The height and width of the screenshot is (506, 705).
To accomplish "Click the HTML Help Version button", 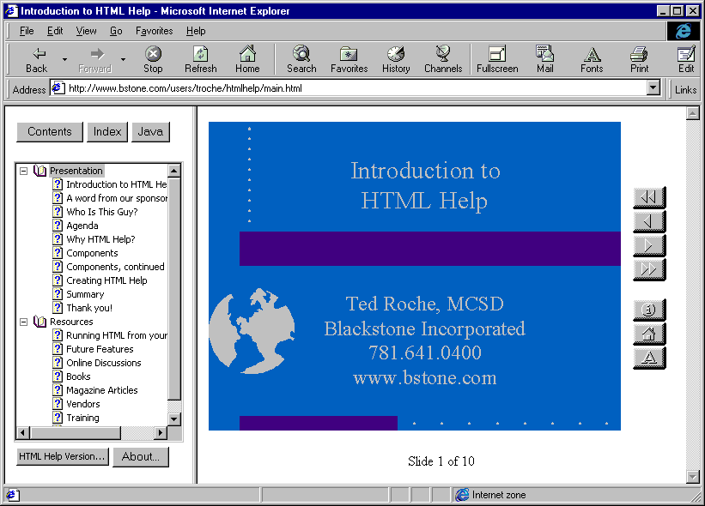I will tap(63, 457).
